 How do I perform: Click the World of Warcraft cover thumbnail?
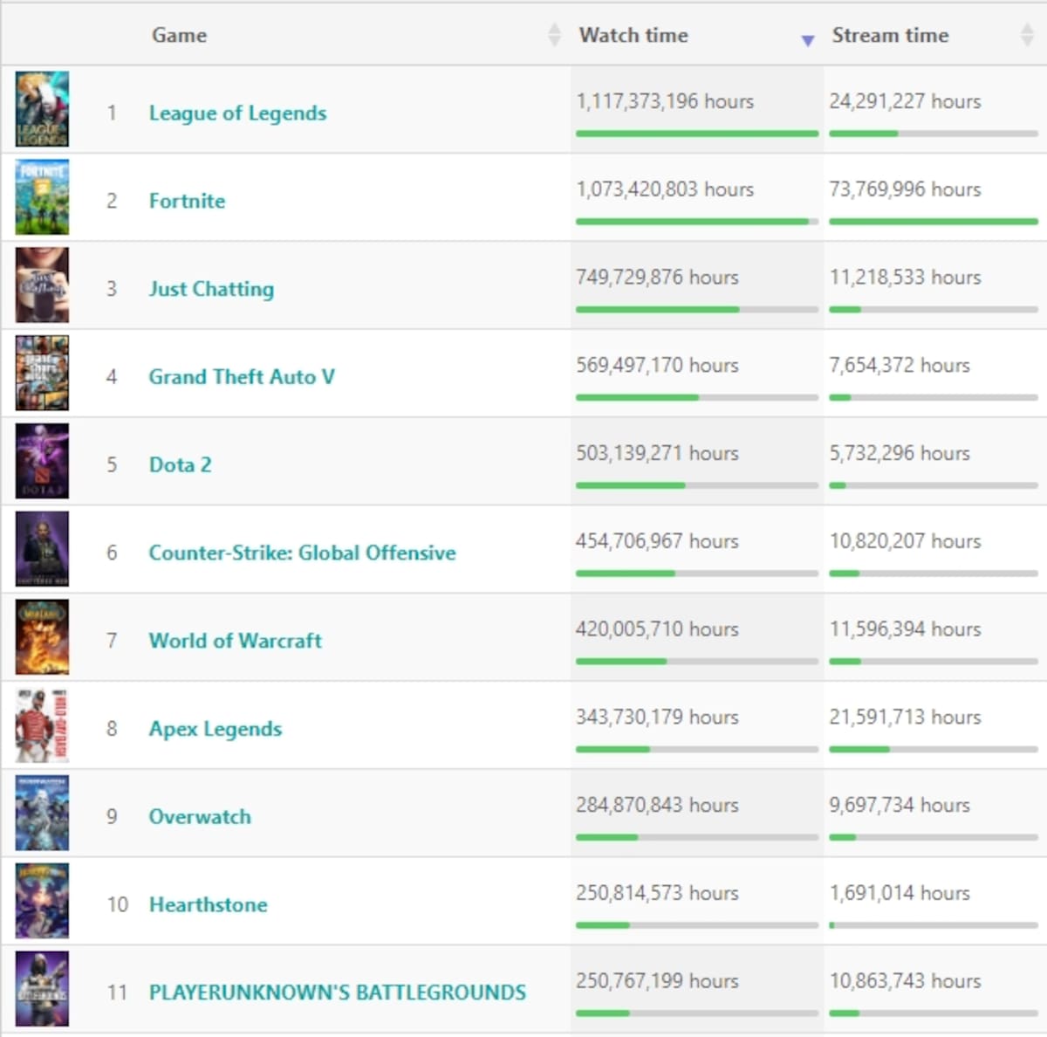(42, 637)
